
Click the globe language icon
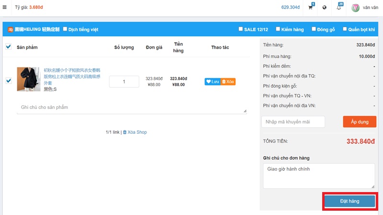(x=325, y=8)
